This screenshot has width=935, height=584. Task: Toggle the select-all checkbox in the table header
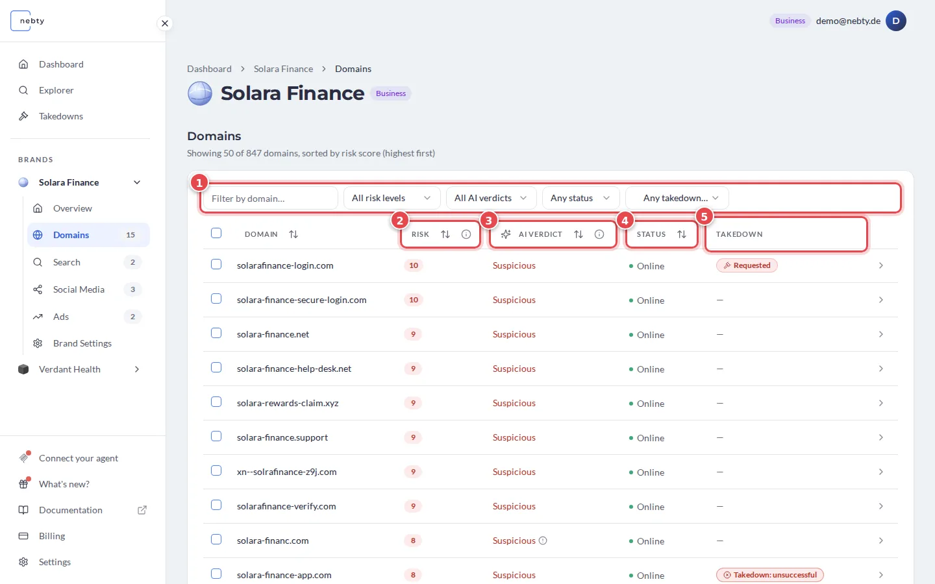coord(216,233)
